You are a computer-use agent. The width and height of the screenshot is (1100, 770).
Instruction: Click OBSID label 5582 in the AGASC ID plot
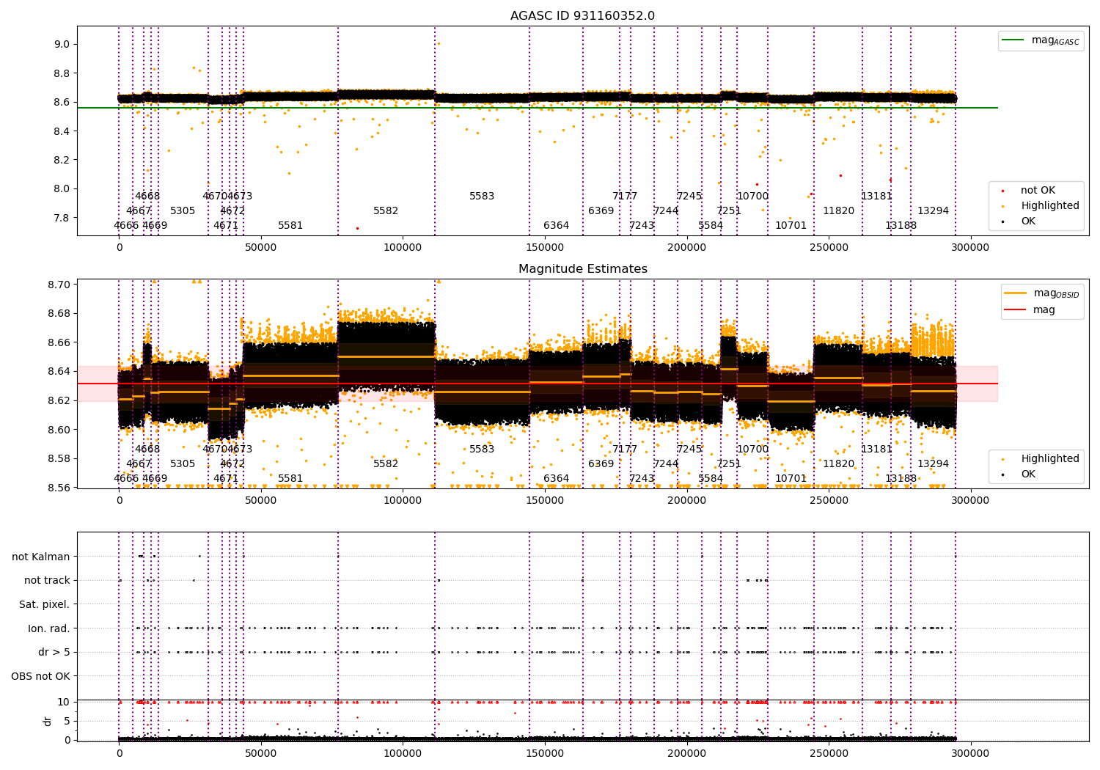click(x=386, y=211)
